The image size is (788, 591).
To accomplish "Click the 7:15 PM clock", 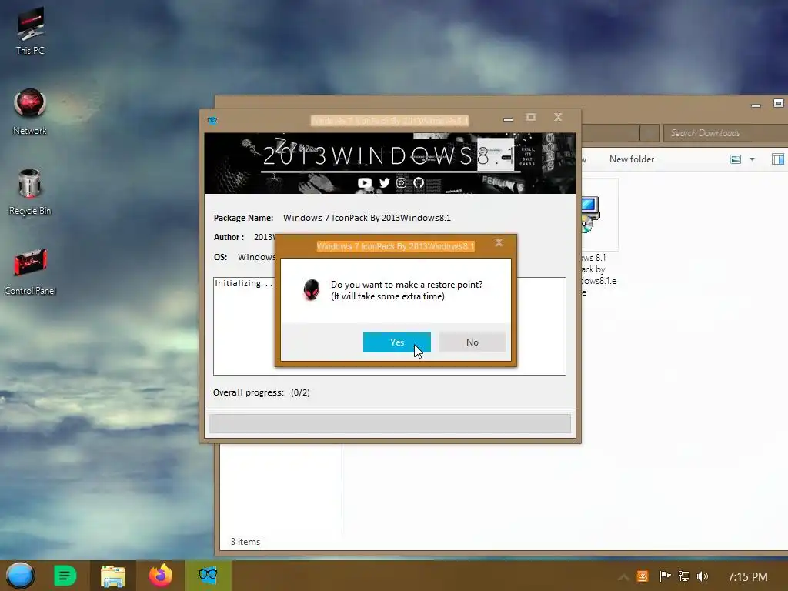I will 747,577.
